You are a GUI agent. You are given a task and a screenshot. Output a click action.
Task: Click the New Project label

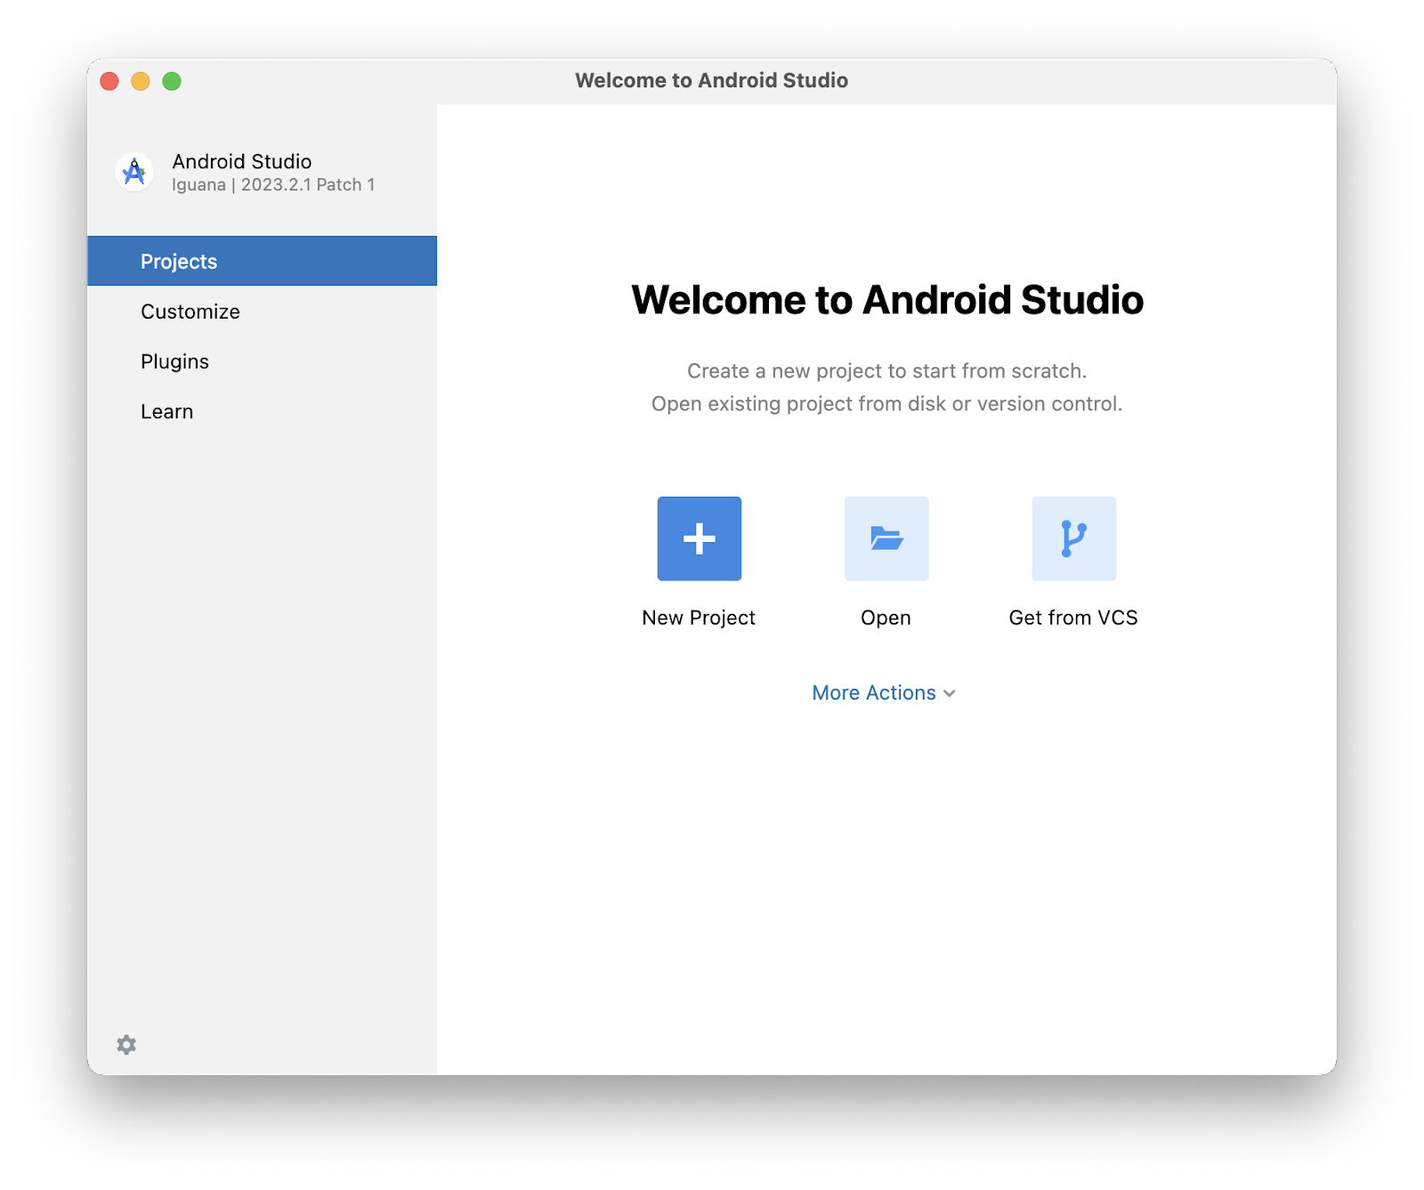click(699, 617)
